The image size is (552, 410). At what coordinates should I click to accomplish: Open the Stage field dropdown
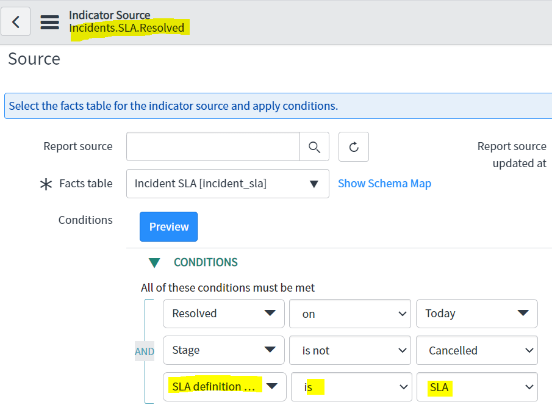click(224, 350)
